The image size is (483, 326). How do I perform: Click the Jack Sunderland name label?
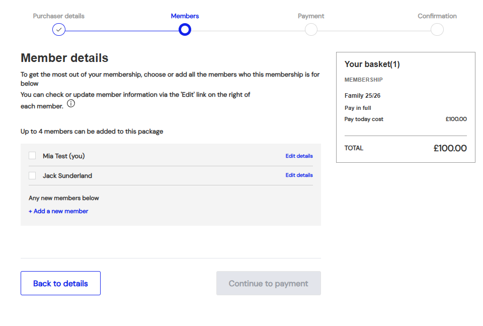point(67,176)
